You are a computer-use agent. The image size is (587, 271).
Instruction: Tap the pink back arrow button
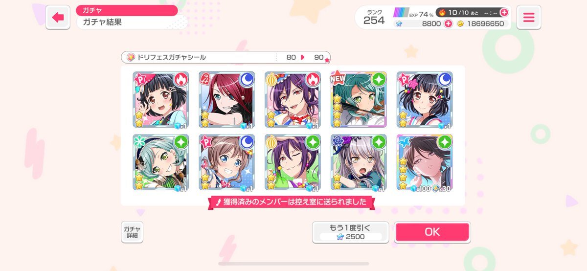pos(58,18)
